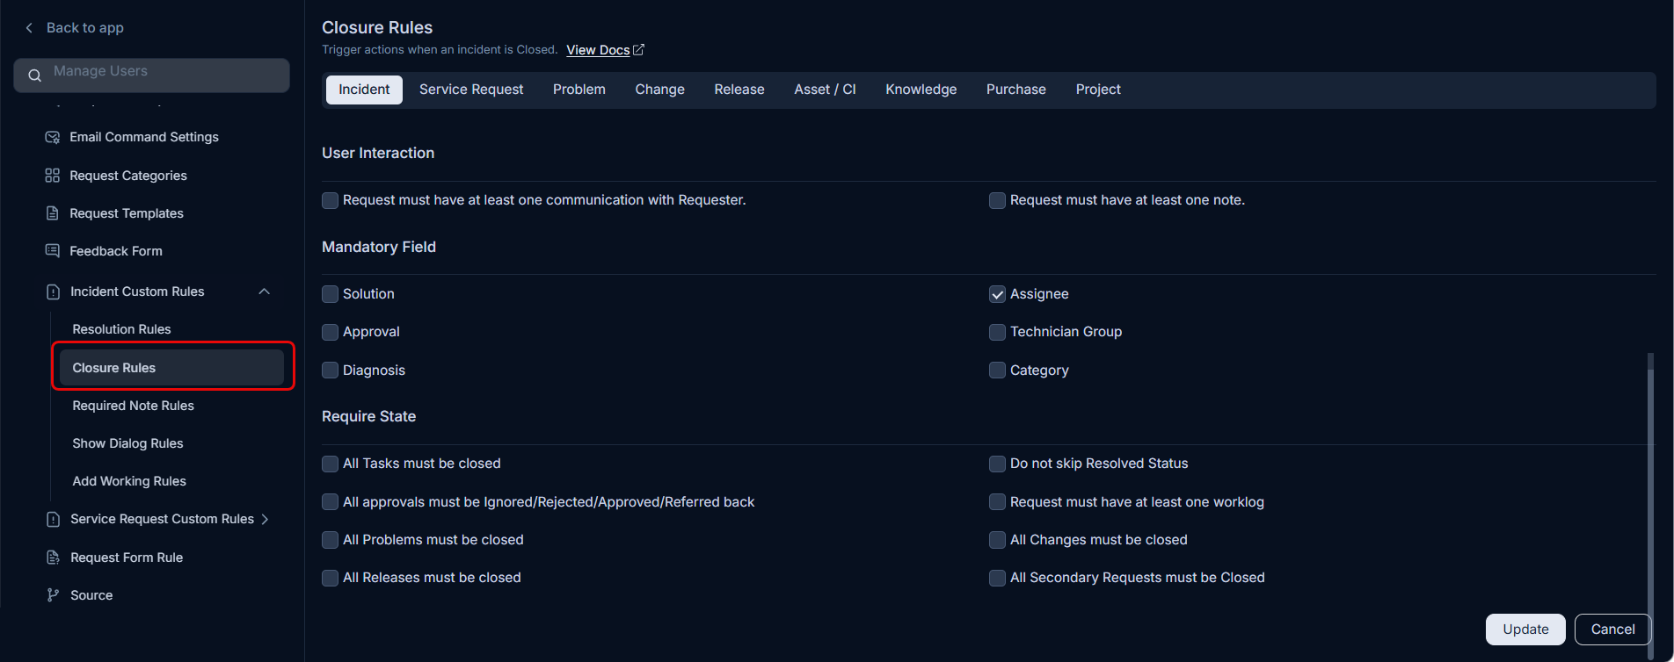1674x662 pixels.
Task: Check the All Tasks must be closed box
Action: (331, 464)
